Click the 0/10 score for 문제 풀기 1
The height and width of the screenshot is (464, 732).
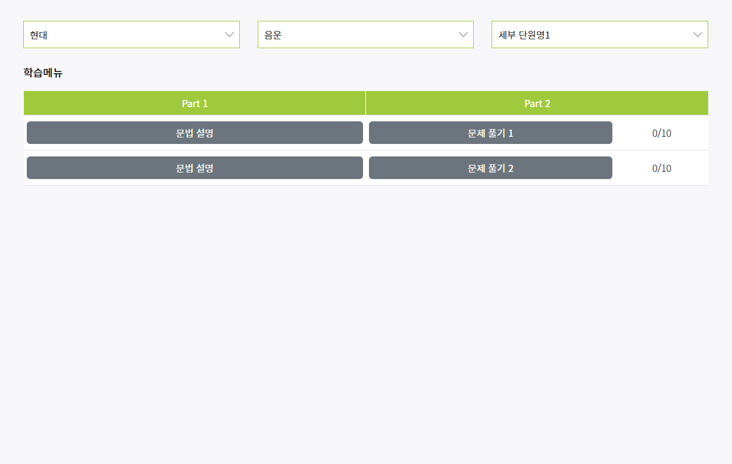[661, 133]
